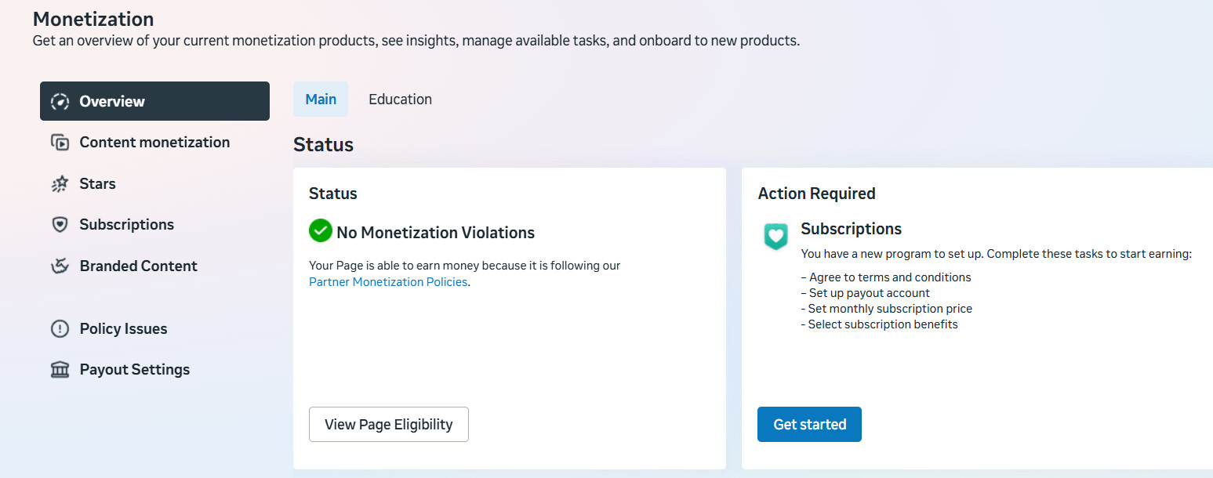Image resolution: width=1213 pixels, height=478 pixels.
Task: Click the green checkmark status icon
Action: [320, 231]
